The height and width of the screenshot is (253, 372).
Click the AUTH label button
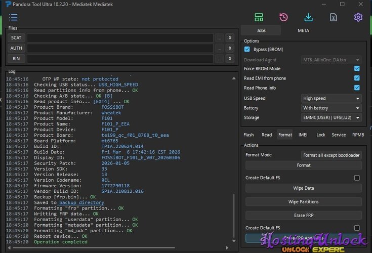[x=16, y=48]
